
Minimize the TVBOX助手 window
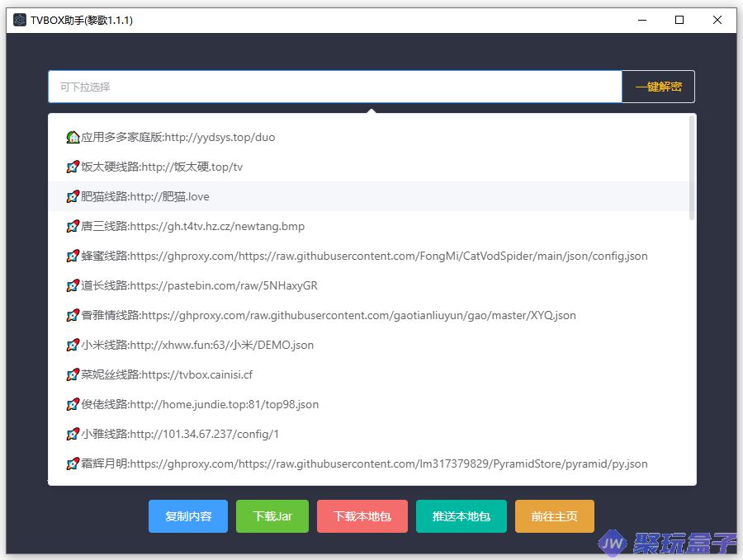tap(642, 20)
